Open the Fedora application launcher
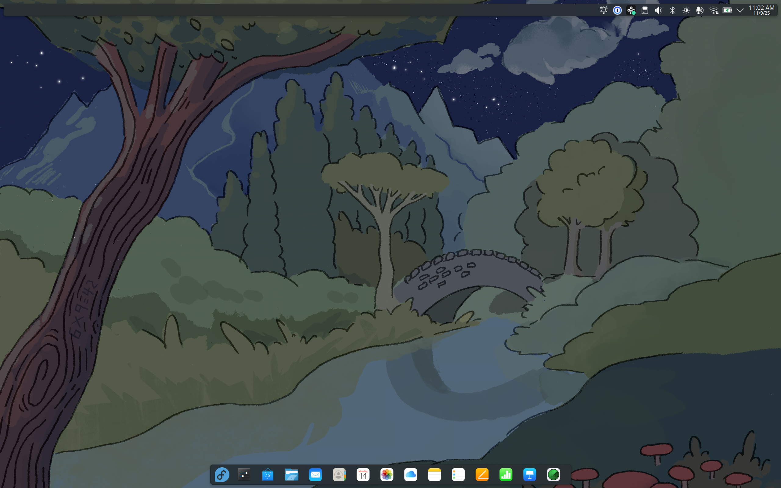The height and width of the screenshot is (488, 781). coord(222,475)
